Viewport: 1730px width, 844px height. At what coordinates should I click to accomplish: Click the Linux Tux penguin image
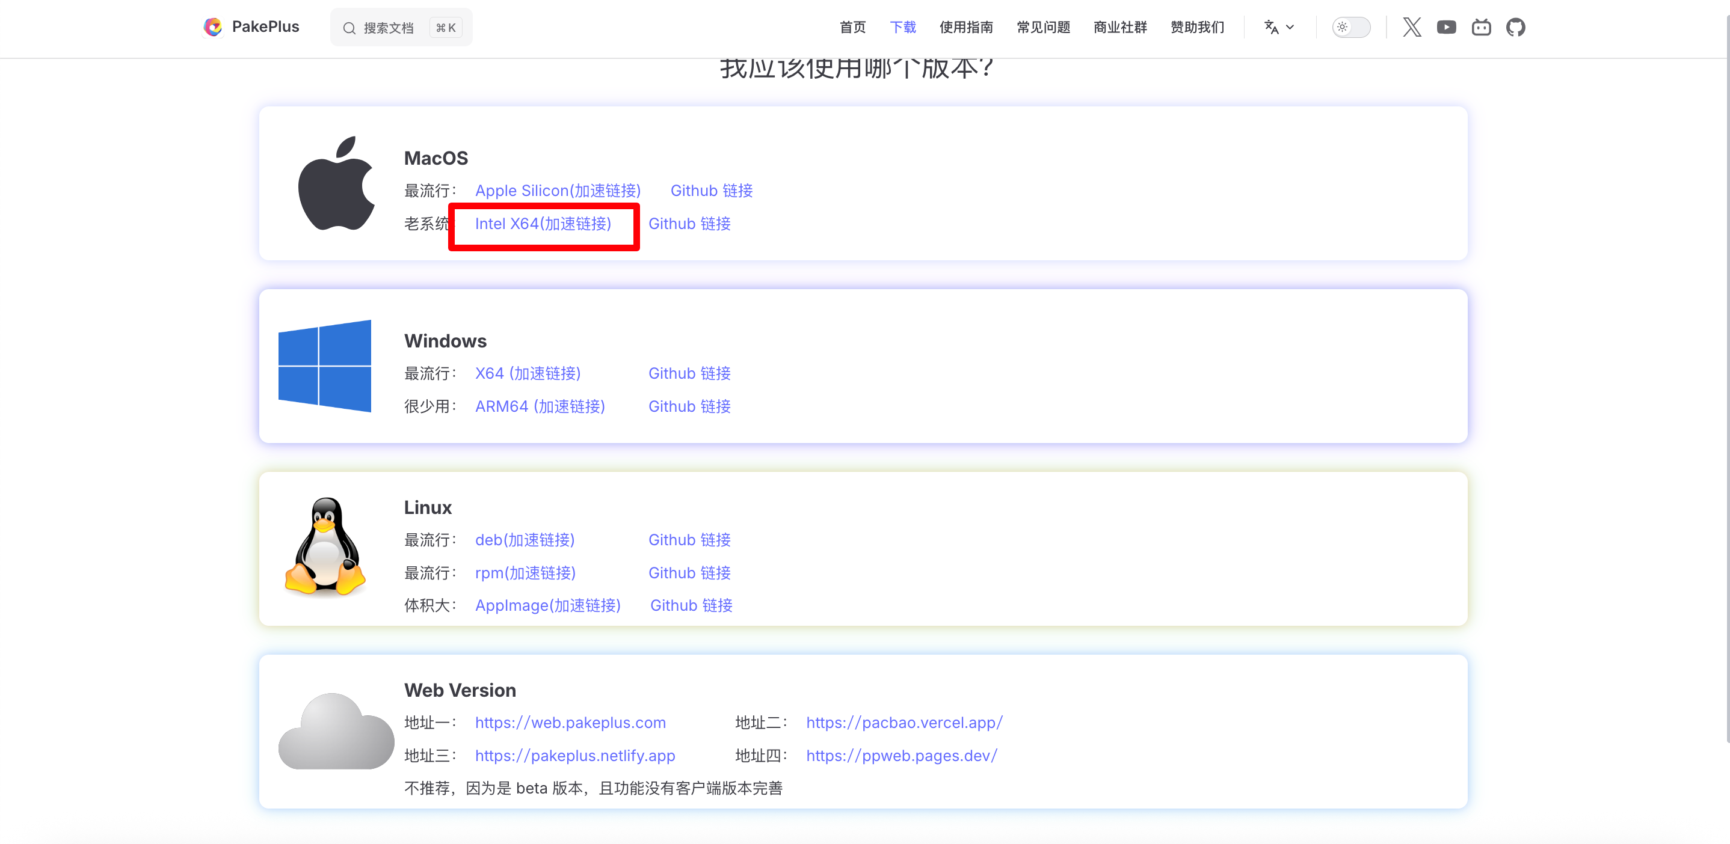pos(325,548)
